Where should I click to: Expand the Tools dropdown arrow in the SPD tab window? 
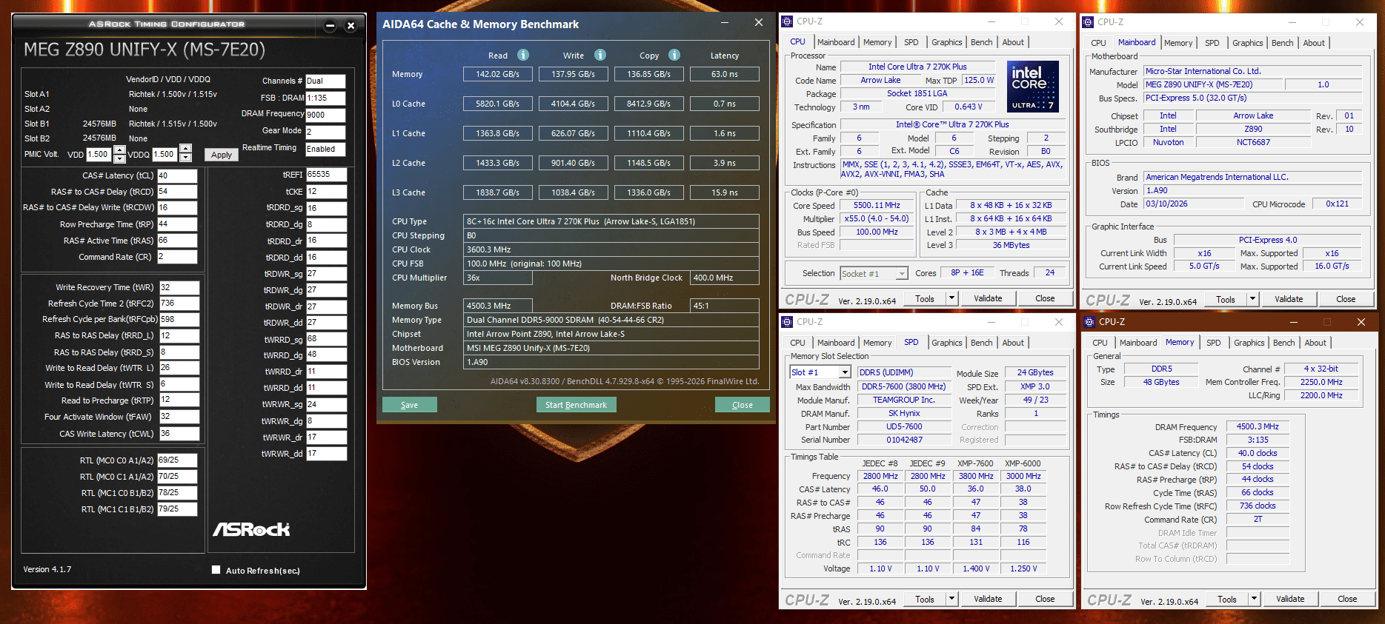tap(951, 599)
